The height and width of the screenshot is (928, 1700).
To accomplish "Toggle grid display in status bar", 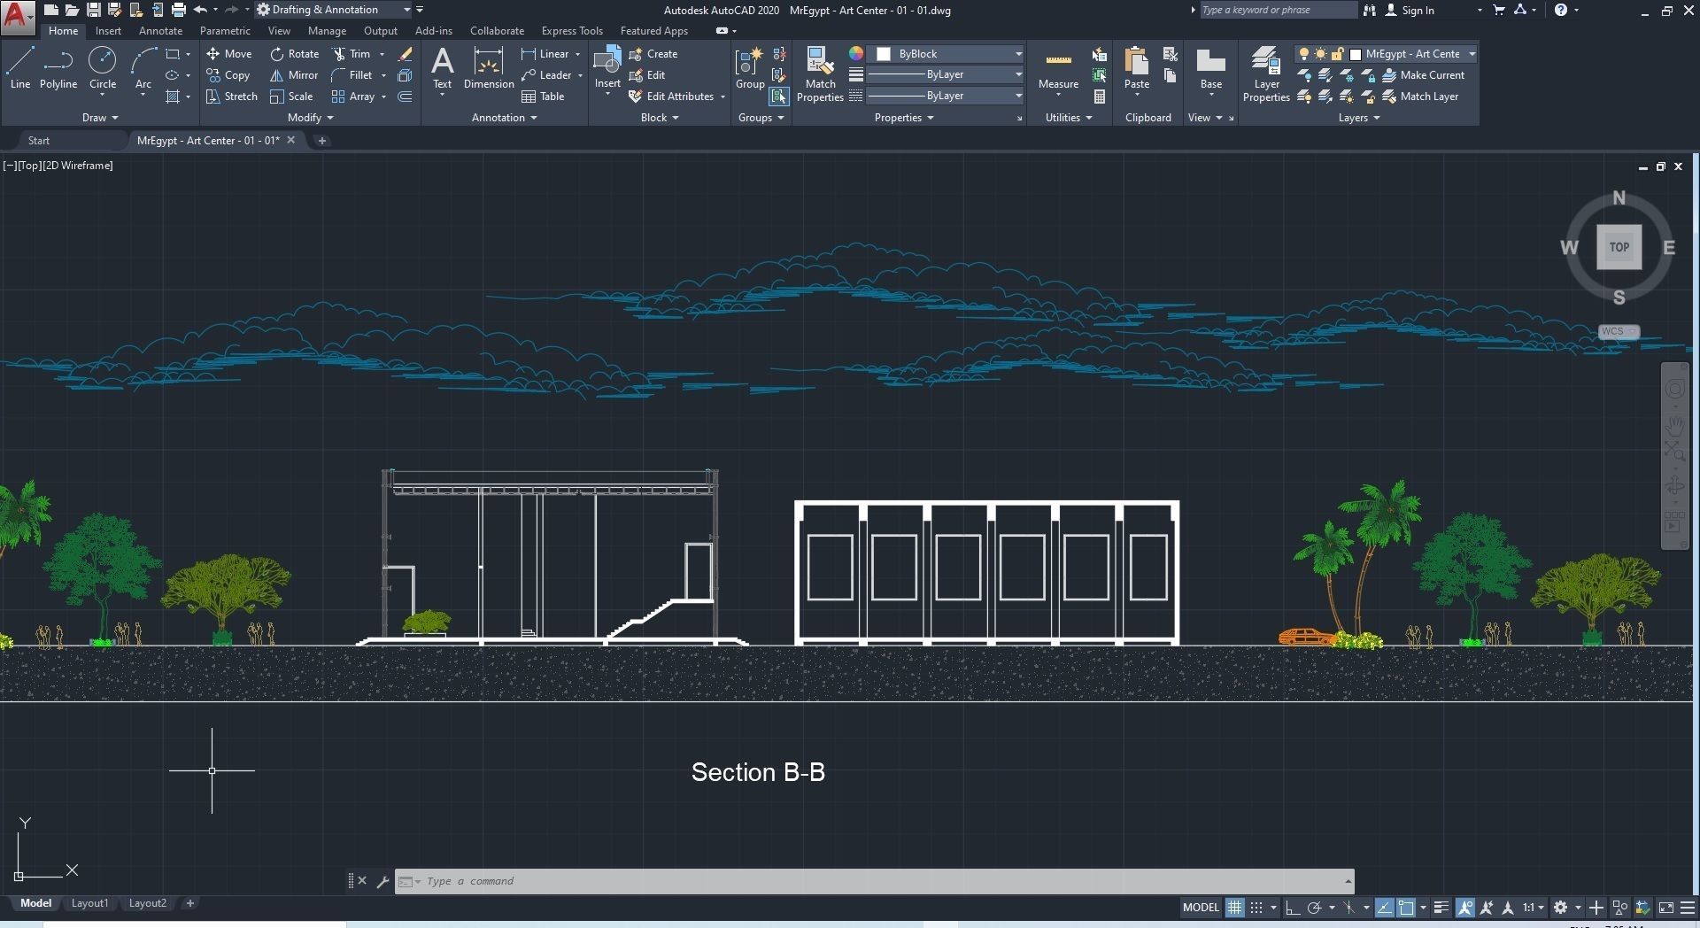I will tap(1234, 907).
